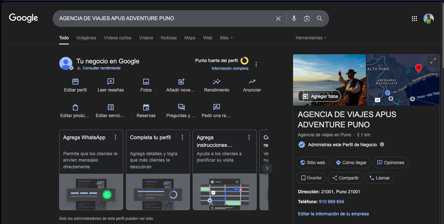Click the profile strength progress ring

tap(244, 60)
